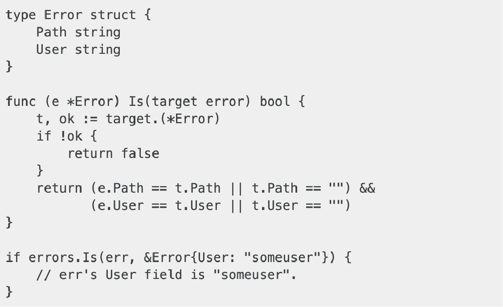The image size is (503, 307).
Task: Click the type assertion 'target.(*Error)'
Action: coord(163,119)
